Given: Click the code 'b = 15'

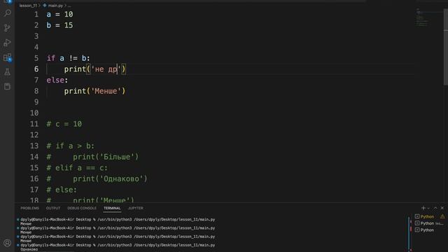Looking at the screenshot, I should [x=59, y=25].
